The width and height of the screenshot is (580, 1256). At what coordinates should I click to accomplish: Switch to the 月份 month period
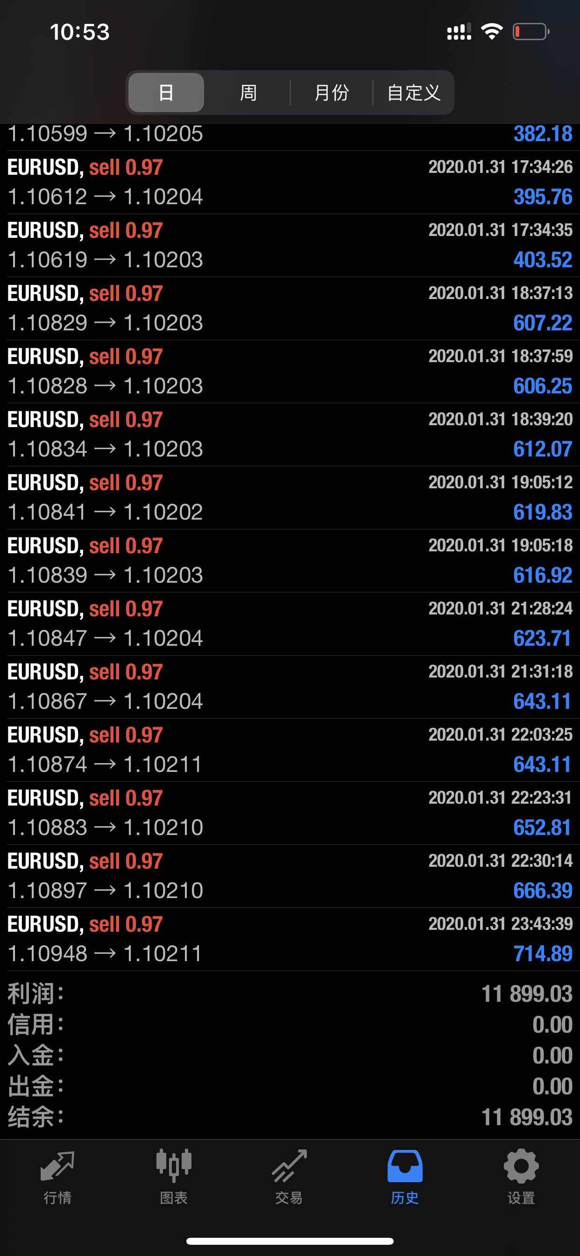click(x=332, y=93)
